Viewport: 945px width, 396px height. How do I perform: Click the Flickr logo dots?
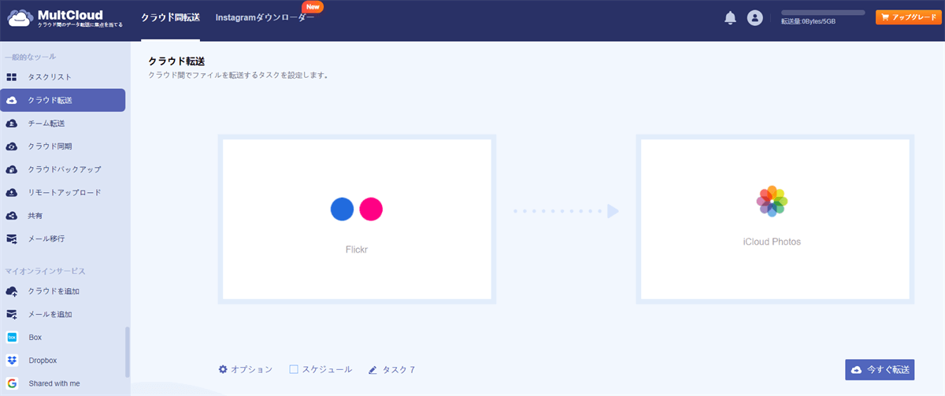click(357, 209)
